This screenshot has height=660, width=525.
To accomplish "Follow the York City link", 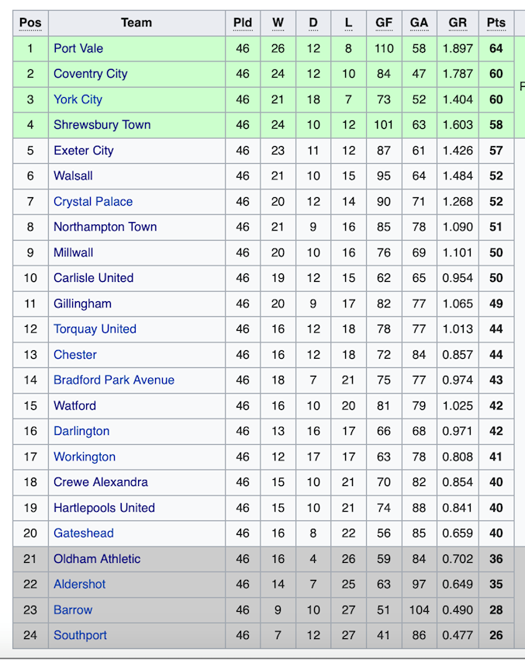I will [78, 99].
